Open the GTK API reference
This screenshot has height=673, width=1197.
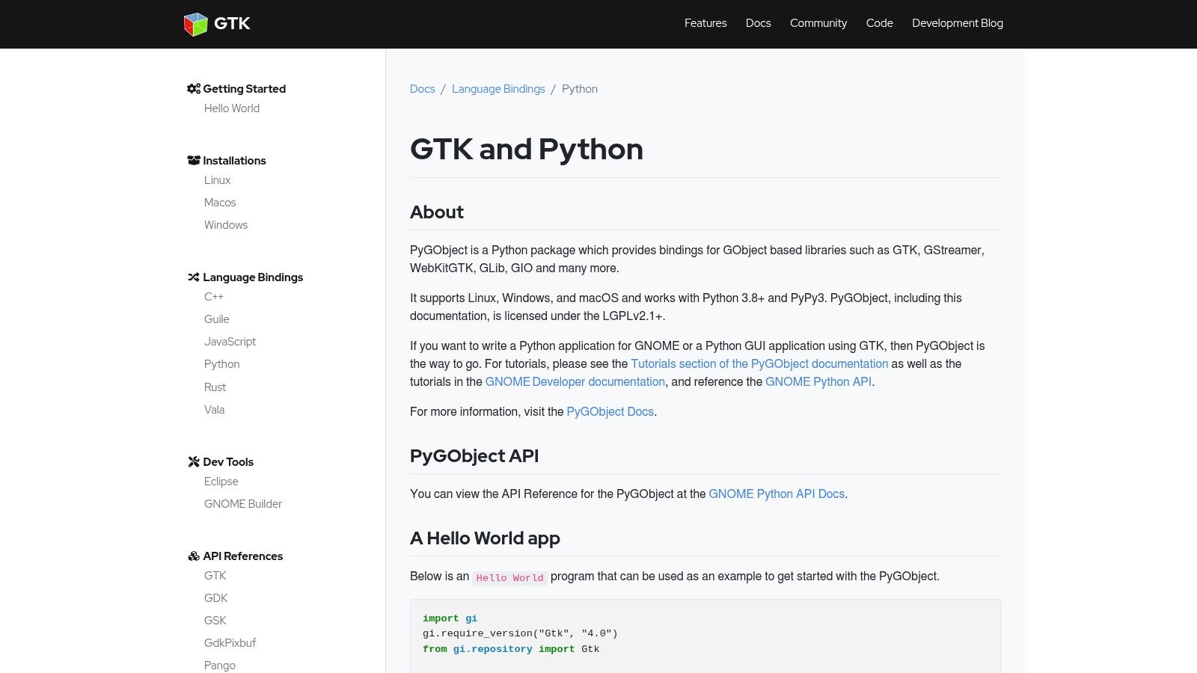215,576
